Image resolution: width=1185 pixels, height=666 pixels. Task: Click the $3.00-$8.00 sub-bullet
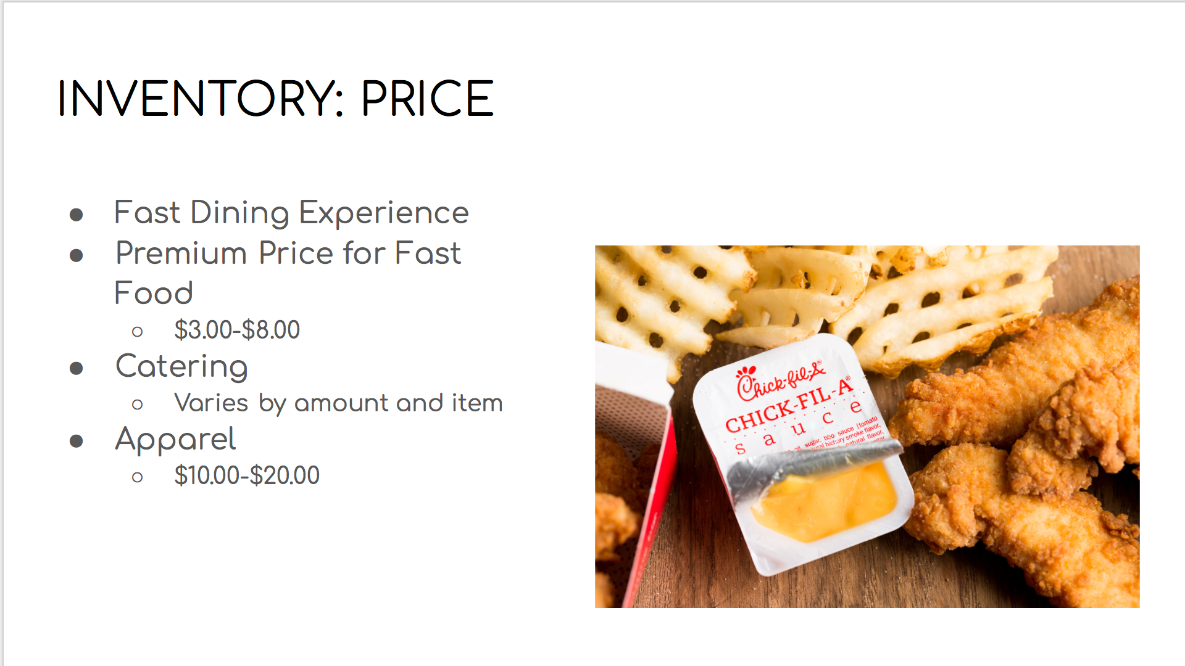click(x=237, y=330)
